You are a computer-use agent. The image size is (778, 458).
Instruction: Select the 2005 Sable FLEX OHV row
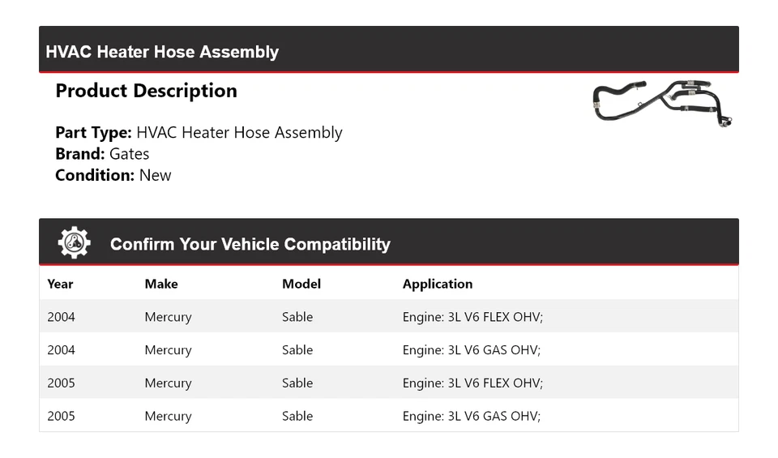pos(389,383)
